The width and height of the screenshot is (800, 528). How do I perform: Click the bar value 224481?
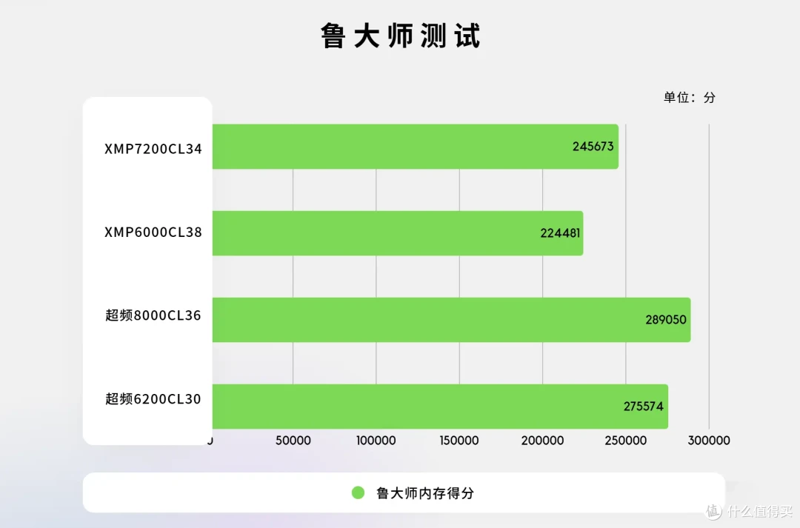[560, 233]
